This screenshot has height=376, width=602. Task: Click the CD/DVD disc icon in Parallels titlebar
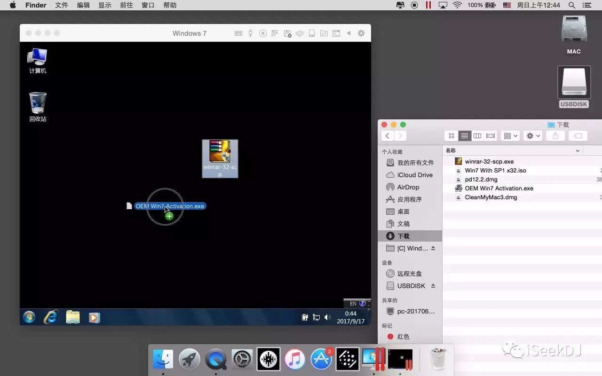[263, 33]
